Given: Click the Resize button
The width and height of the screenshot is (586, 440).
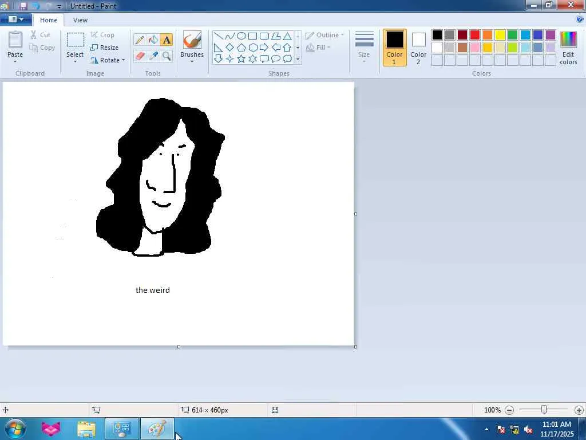Looking at the screenshot, I should (104, 48).
